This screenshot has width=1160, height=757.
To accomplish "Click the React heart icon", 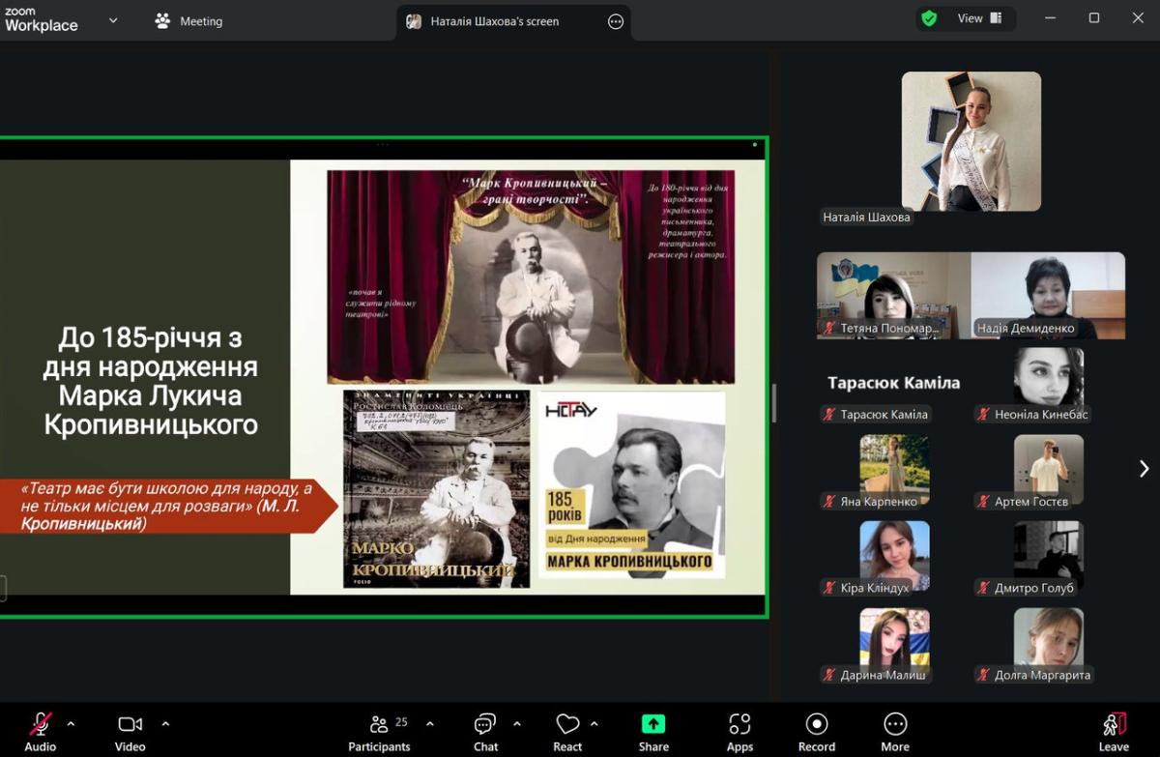I will point(567,724).
